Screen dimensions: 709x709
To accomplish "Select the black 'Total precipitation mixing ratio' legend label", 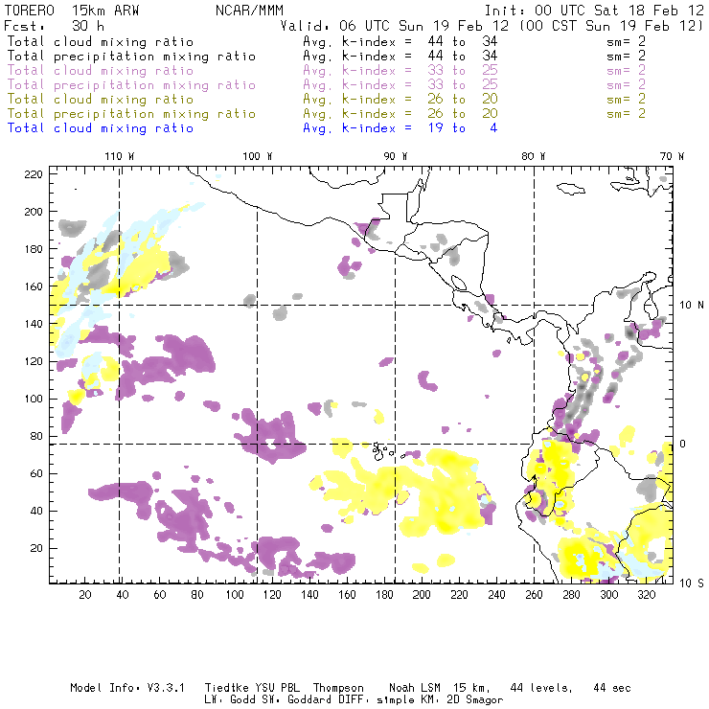I will click(x=131, y=57).
